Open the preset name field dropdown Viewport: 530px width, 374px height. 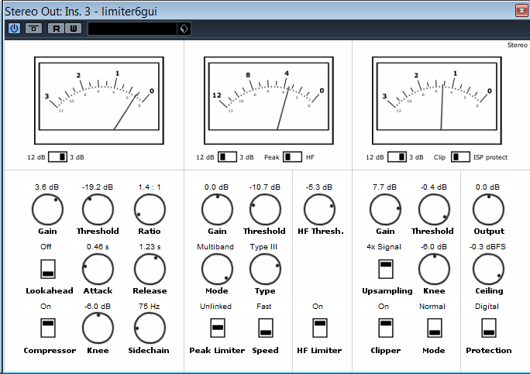coord(132,29)
